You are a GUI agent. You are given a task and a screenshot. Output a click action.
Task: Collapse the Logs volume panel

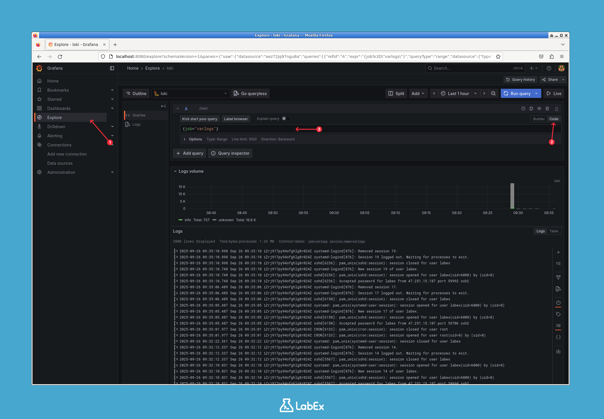175,171
